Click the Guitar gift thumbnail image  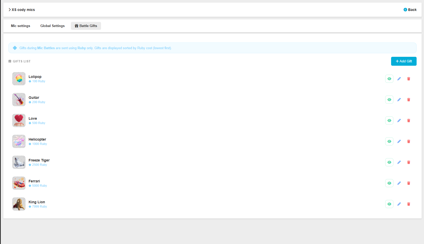tap(19, 100)
